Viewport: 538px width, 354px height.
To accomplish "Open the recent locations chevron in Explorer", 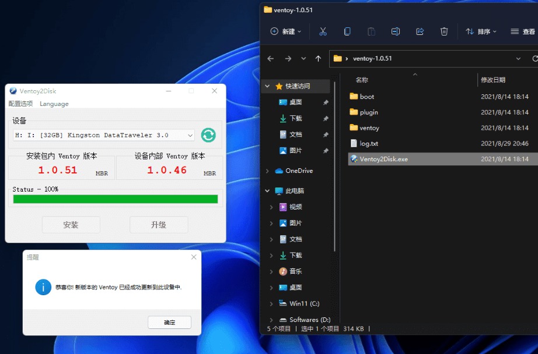I will [x=303, y=59].
